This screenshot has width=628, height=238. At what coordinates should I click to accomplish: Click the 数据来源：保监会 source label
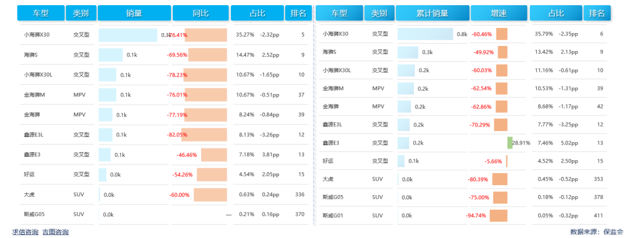coord(597,232)
